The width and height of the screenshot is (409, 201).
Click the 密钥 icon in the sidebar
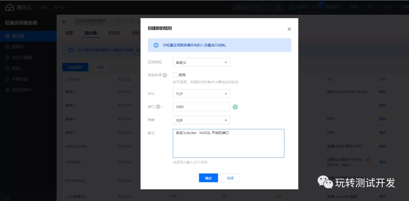tap(7, 69)
